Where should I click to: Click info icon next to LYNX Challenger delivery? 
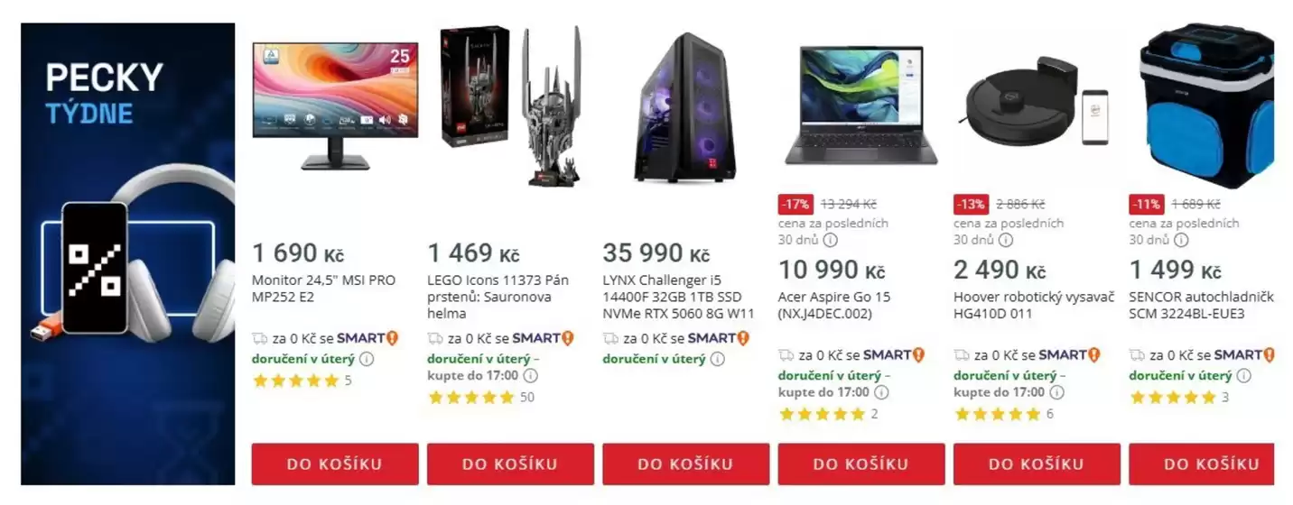pyautogui.click(x=717, y=359)
